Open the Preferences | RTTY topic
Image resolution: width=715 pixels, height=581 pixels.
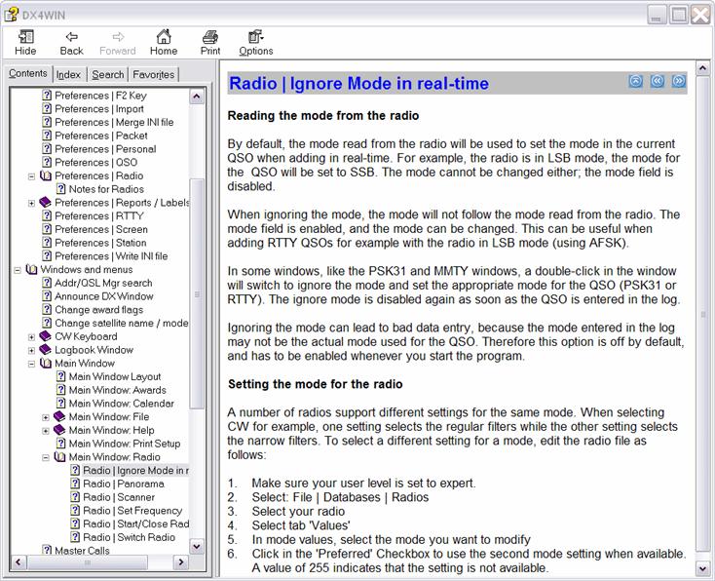pos(99,215)
